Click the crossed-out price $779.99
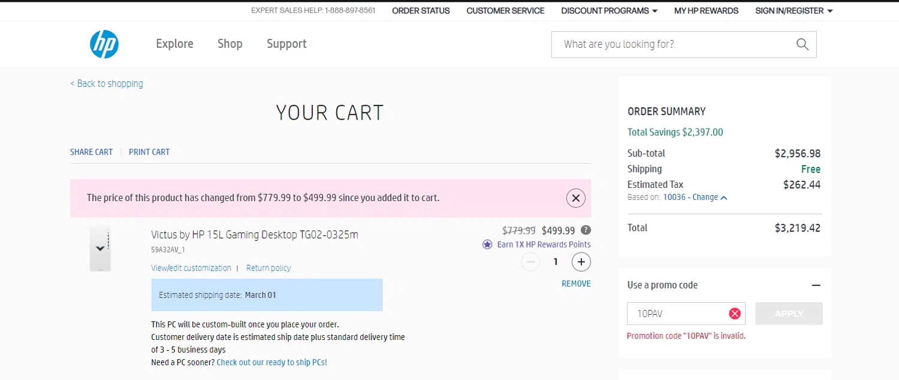The width and height of the screenshot is (899, 380). coord(518,230)
